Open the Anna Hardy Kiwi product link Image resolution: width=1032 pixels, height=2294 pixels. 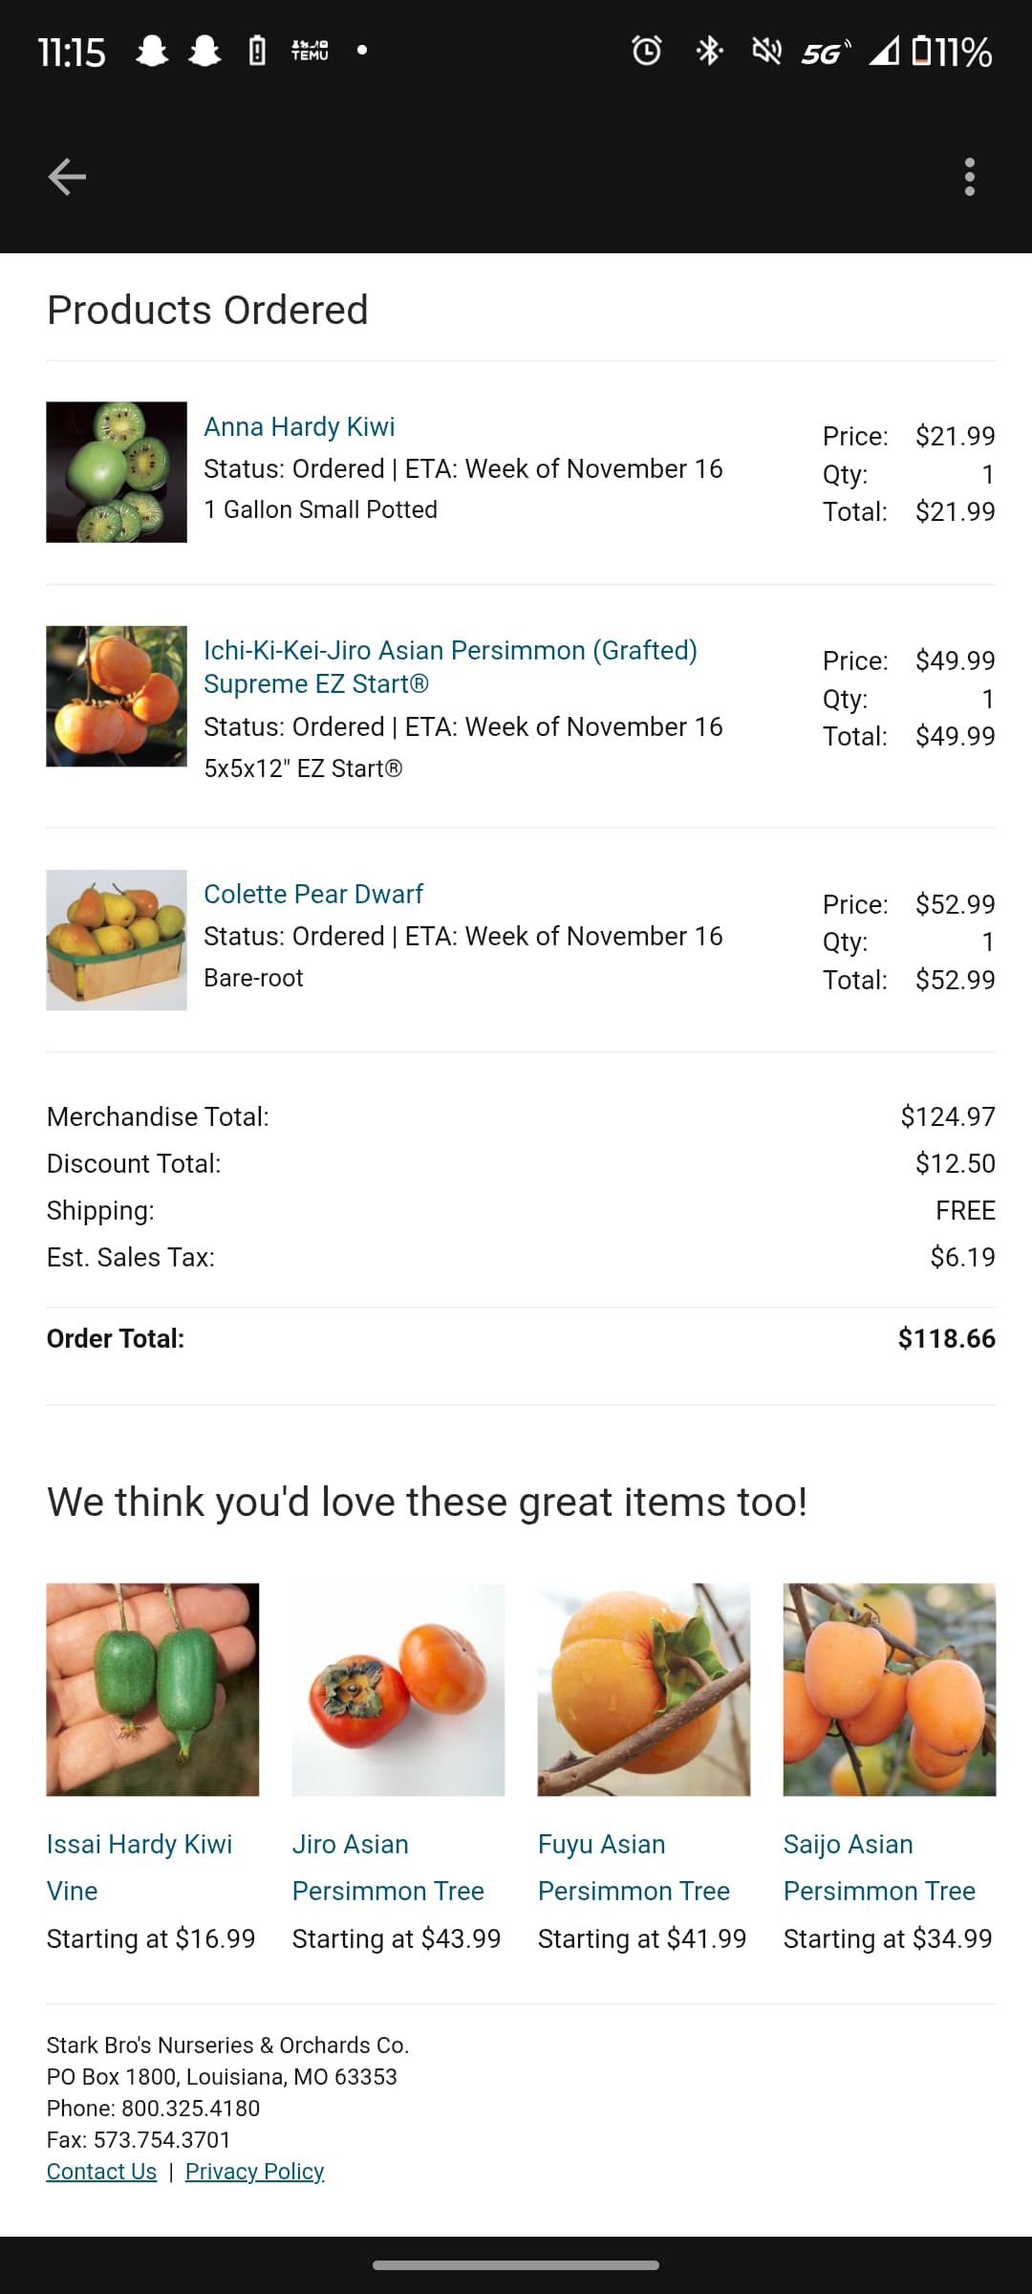coord(299,426)
